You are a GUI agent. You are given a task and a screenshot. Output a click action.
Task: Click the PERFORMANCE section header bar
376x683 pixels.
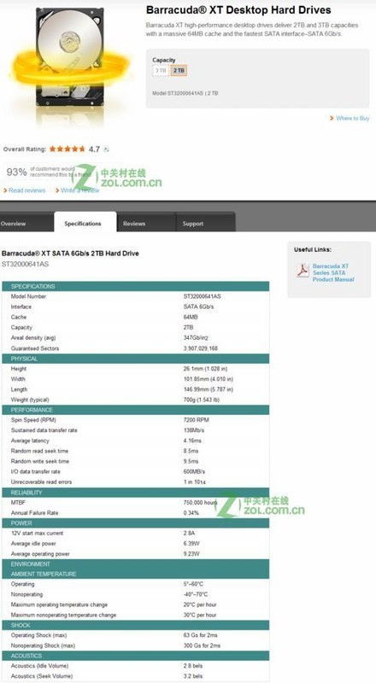(x=136, y=410)
